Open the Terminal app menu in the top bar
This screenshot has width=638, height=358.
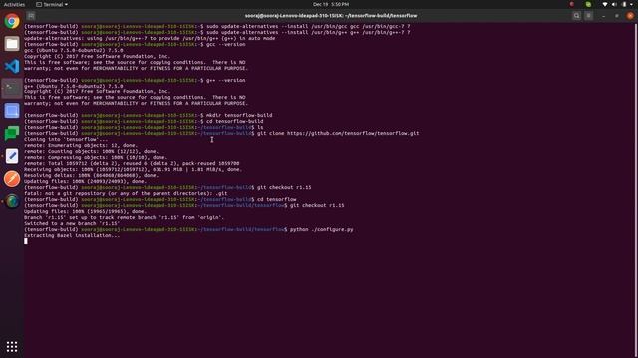pyautogui.click(x=52, y=4)
